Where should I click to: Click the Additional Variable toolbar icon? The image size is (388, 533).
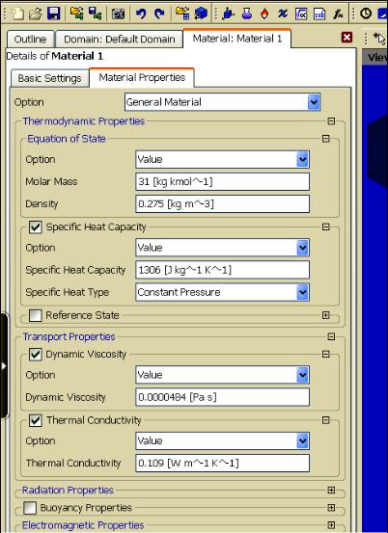283,13
